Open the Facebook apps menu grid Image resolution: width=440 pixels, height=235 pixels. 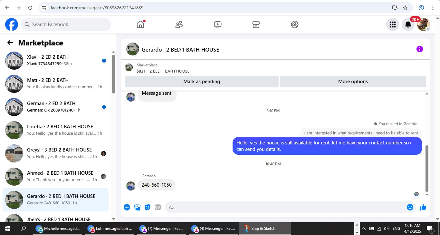[392, 24]
